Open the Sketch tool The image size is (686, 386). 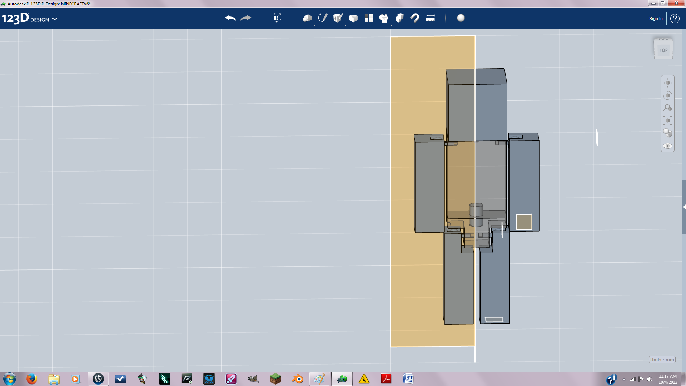pyautogui.click(x=323, y=18)
